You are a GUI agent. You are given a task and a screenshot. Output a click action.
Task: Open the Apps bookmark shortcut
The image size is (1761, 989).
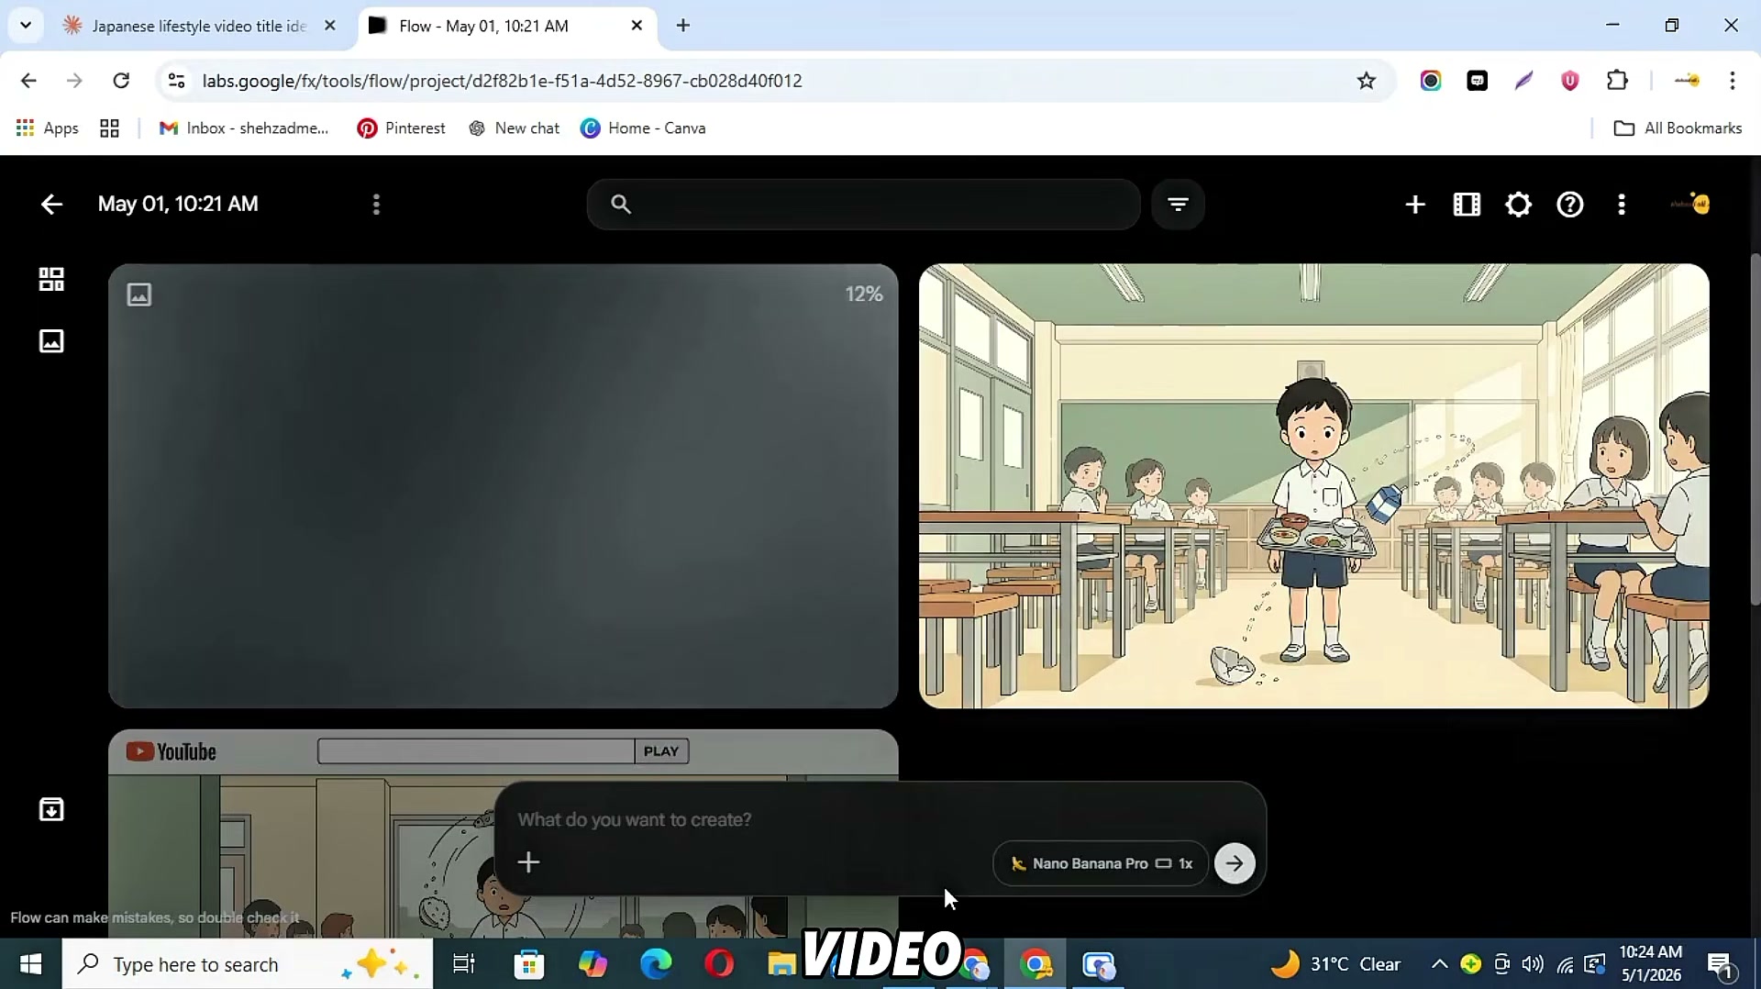[48, 128]
